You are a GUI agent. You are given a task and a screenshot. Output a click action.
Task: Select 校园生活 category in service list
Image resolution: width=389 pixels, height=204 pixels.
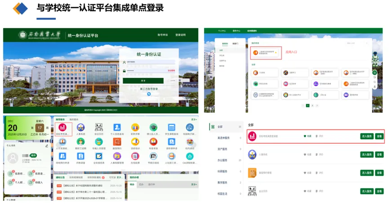tap(222, 194)
